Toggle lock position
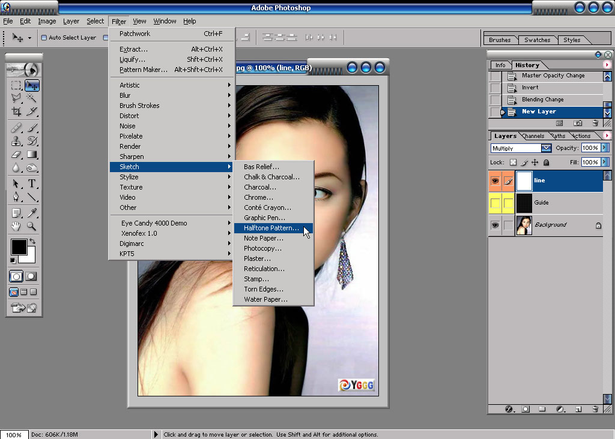Screen dimensions: 615x439 pyautogui.click(x=535, y=163)
